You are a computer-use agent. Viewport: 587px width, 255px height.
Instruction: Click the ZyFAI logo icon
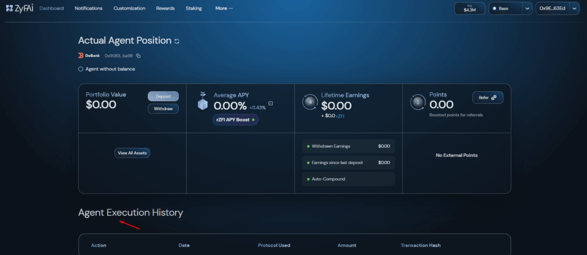pos(9,9)
